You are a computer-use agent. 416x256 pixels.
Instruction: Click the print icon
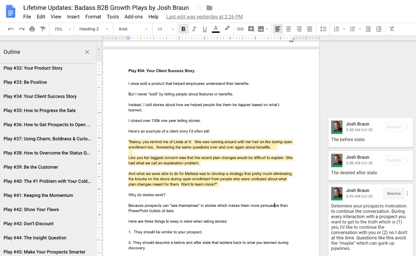tap(32, 29)
